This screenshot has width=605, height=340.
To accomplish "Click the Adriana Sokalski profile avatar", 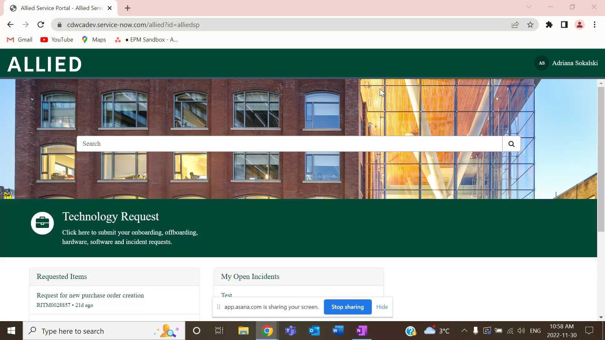I will [x=541, y=63].
